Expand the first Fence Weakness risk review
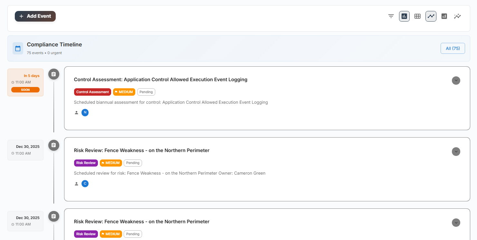The width and height of the screenshot is (477, 240). point(456,151)
